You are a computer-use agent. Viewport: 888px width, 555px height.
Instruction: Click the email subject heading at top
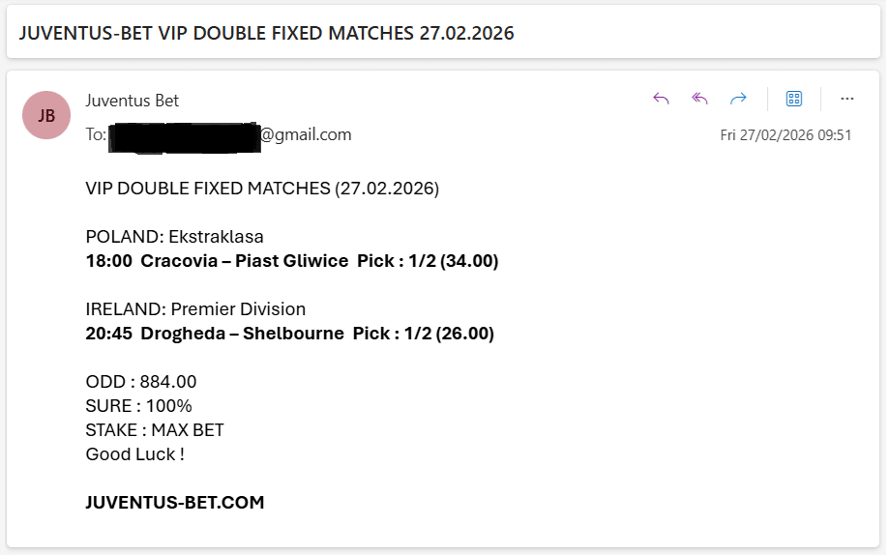(x=267, y=33)
